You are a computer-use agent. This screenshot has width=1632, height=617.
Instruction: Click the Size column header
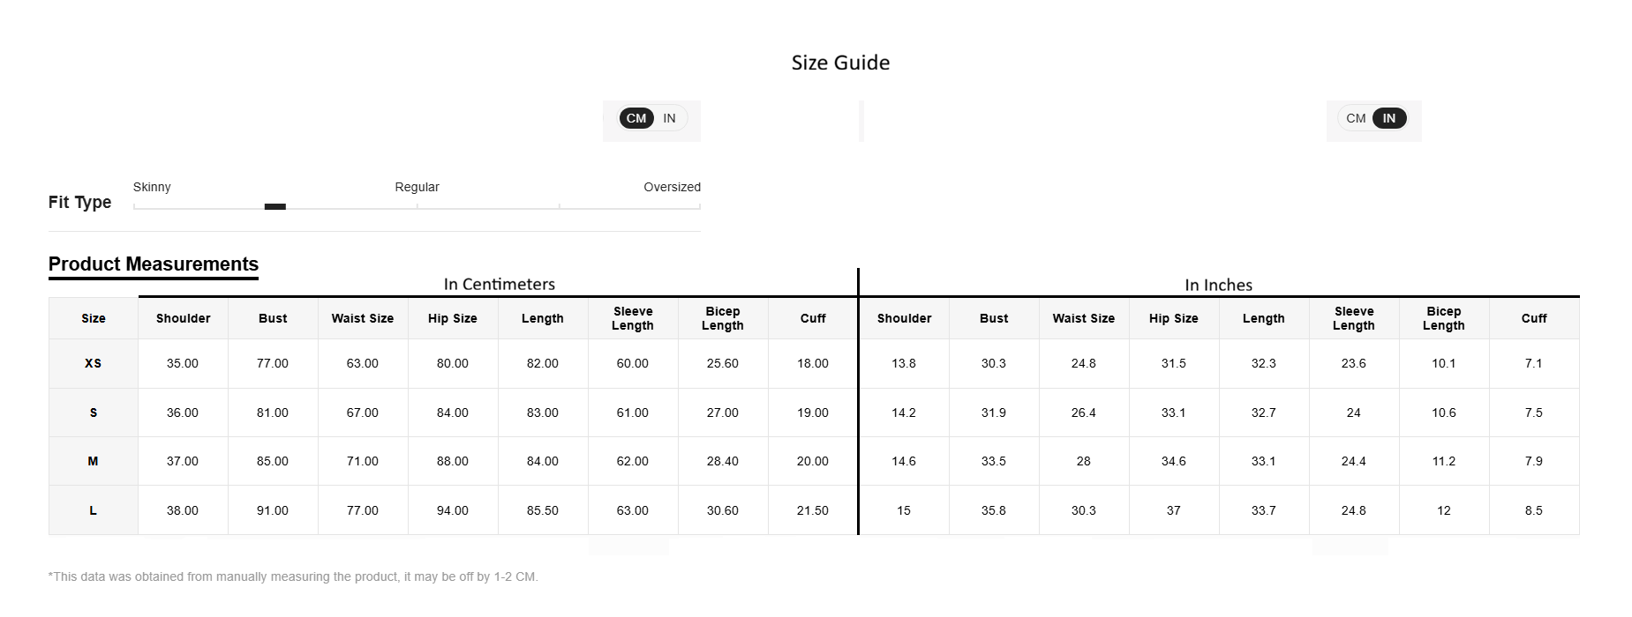(x=94, y=318)
